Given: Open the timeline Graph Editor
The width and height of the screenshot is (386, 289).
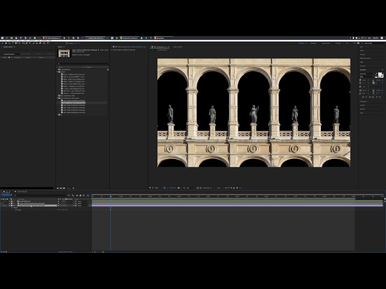Looking at the screenshot, I should (88, 196).
